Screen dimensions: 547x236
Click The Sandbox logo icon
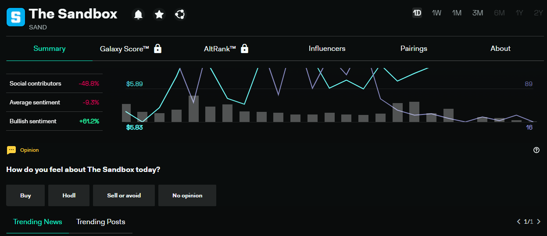tap(16, 17)
